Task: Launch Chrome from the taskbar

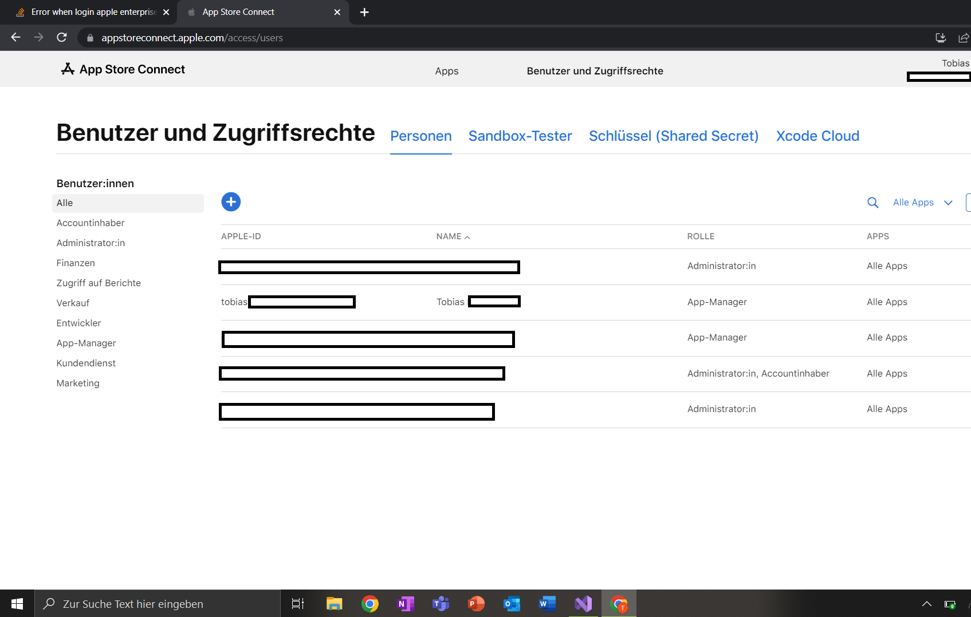Action: pyautogui.click(x=370, y=604)
